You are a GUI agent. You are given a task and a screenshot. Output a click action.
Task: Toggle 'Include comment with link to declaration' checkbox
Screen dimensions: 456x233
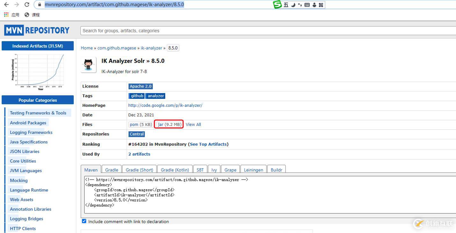(x=84, y=221)
